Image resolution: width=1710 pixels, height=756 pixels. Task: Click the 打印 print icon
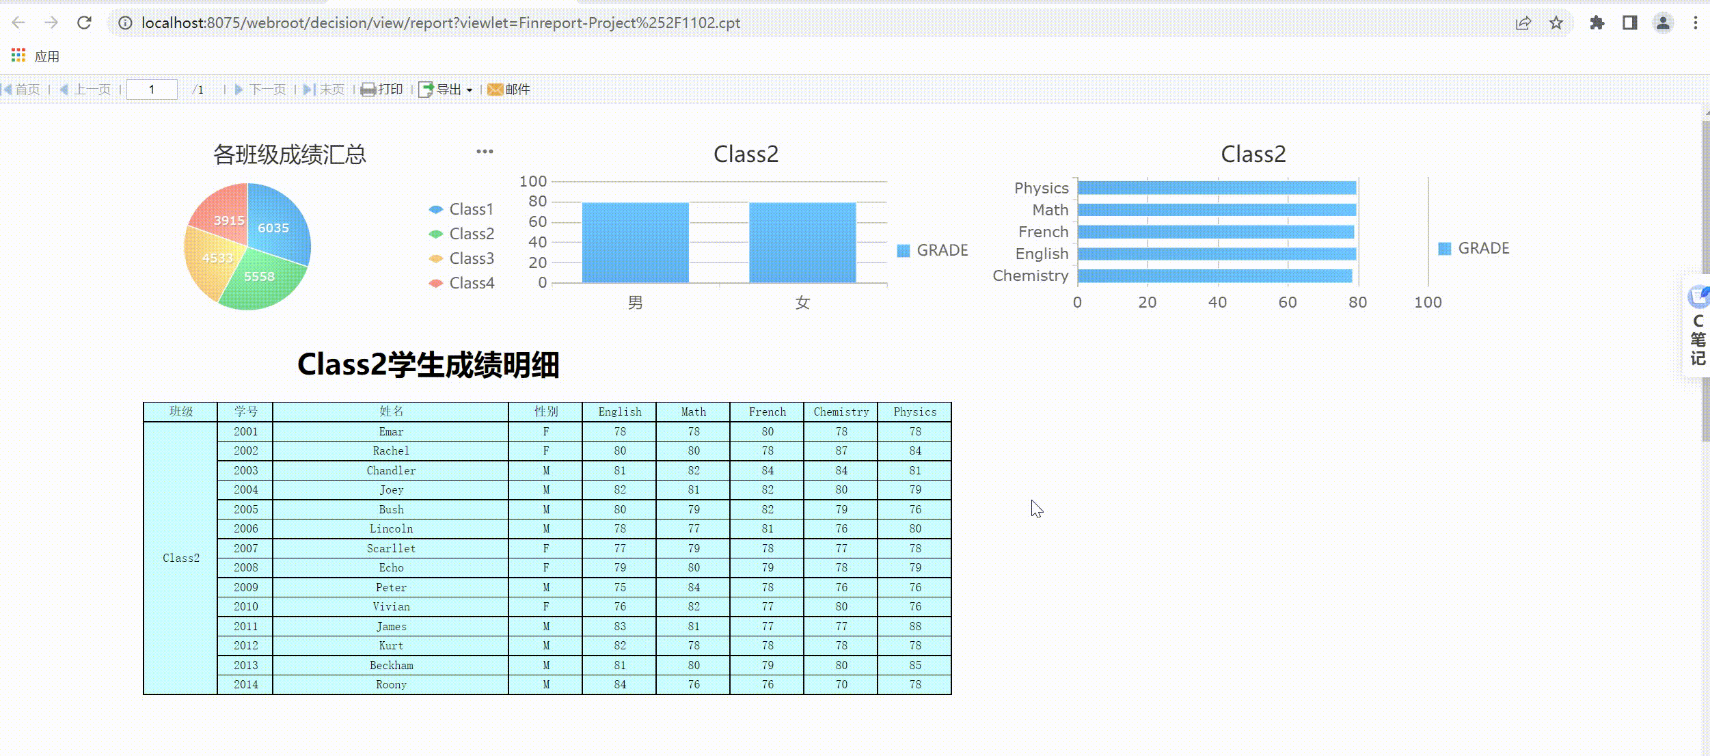pos(368,89)
